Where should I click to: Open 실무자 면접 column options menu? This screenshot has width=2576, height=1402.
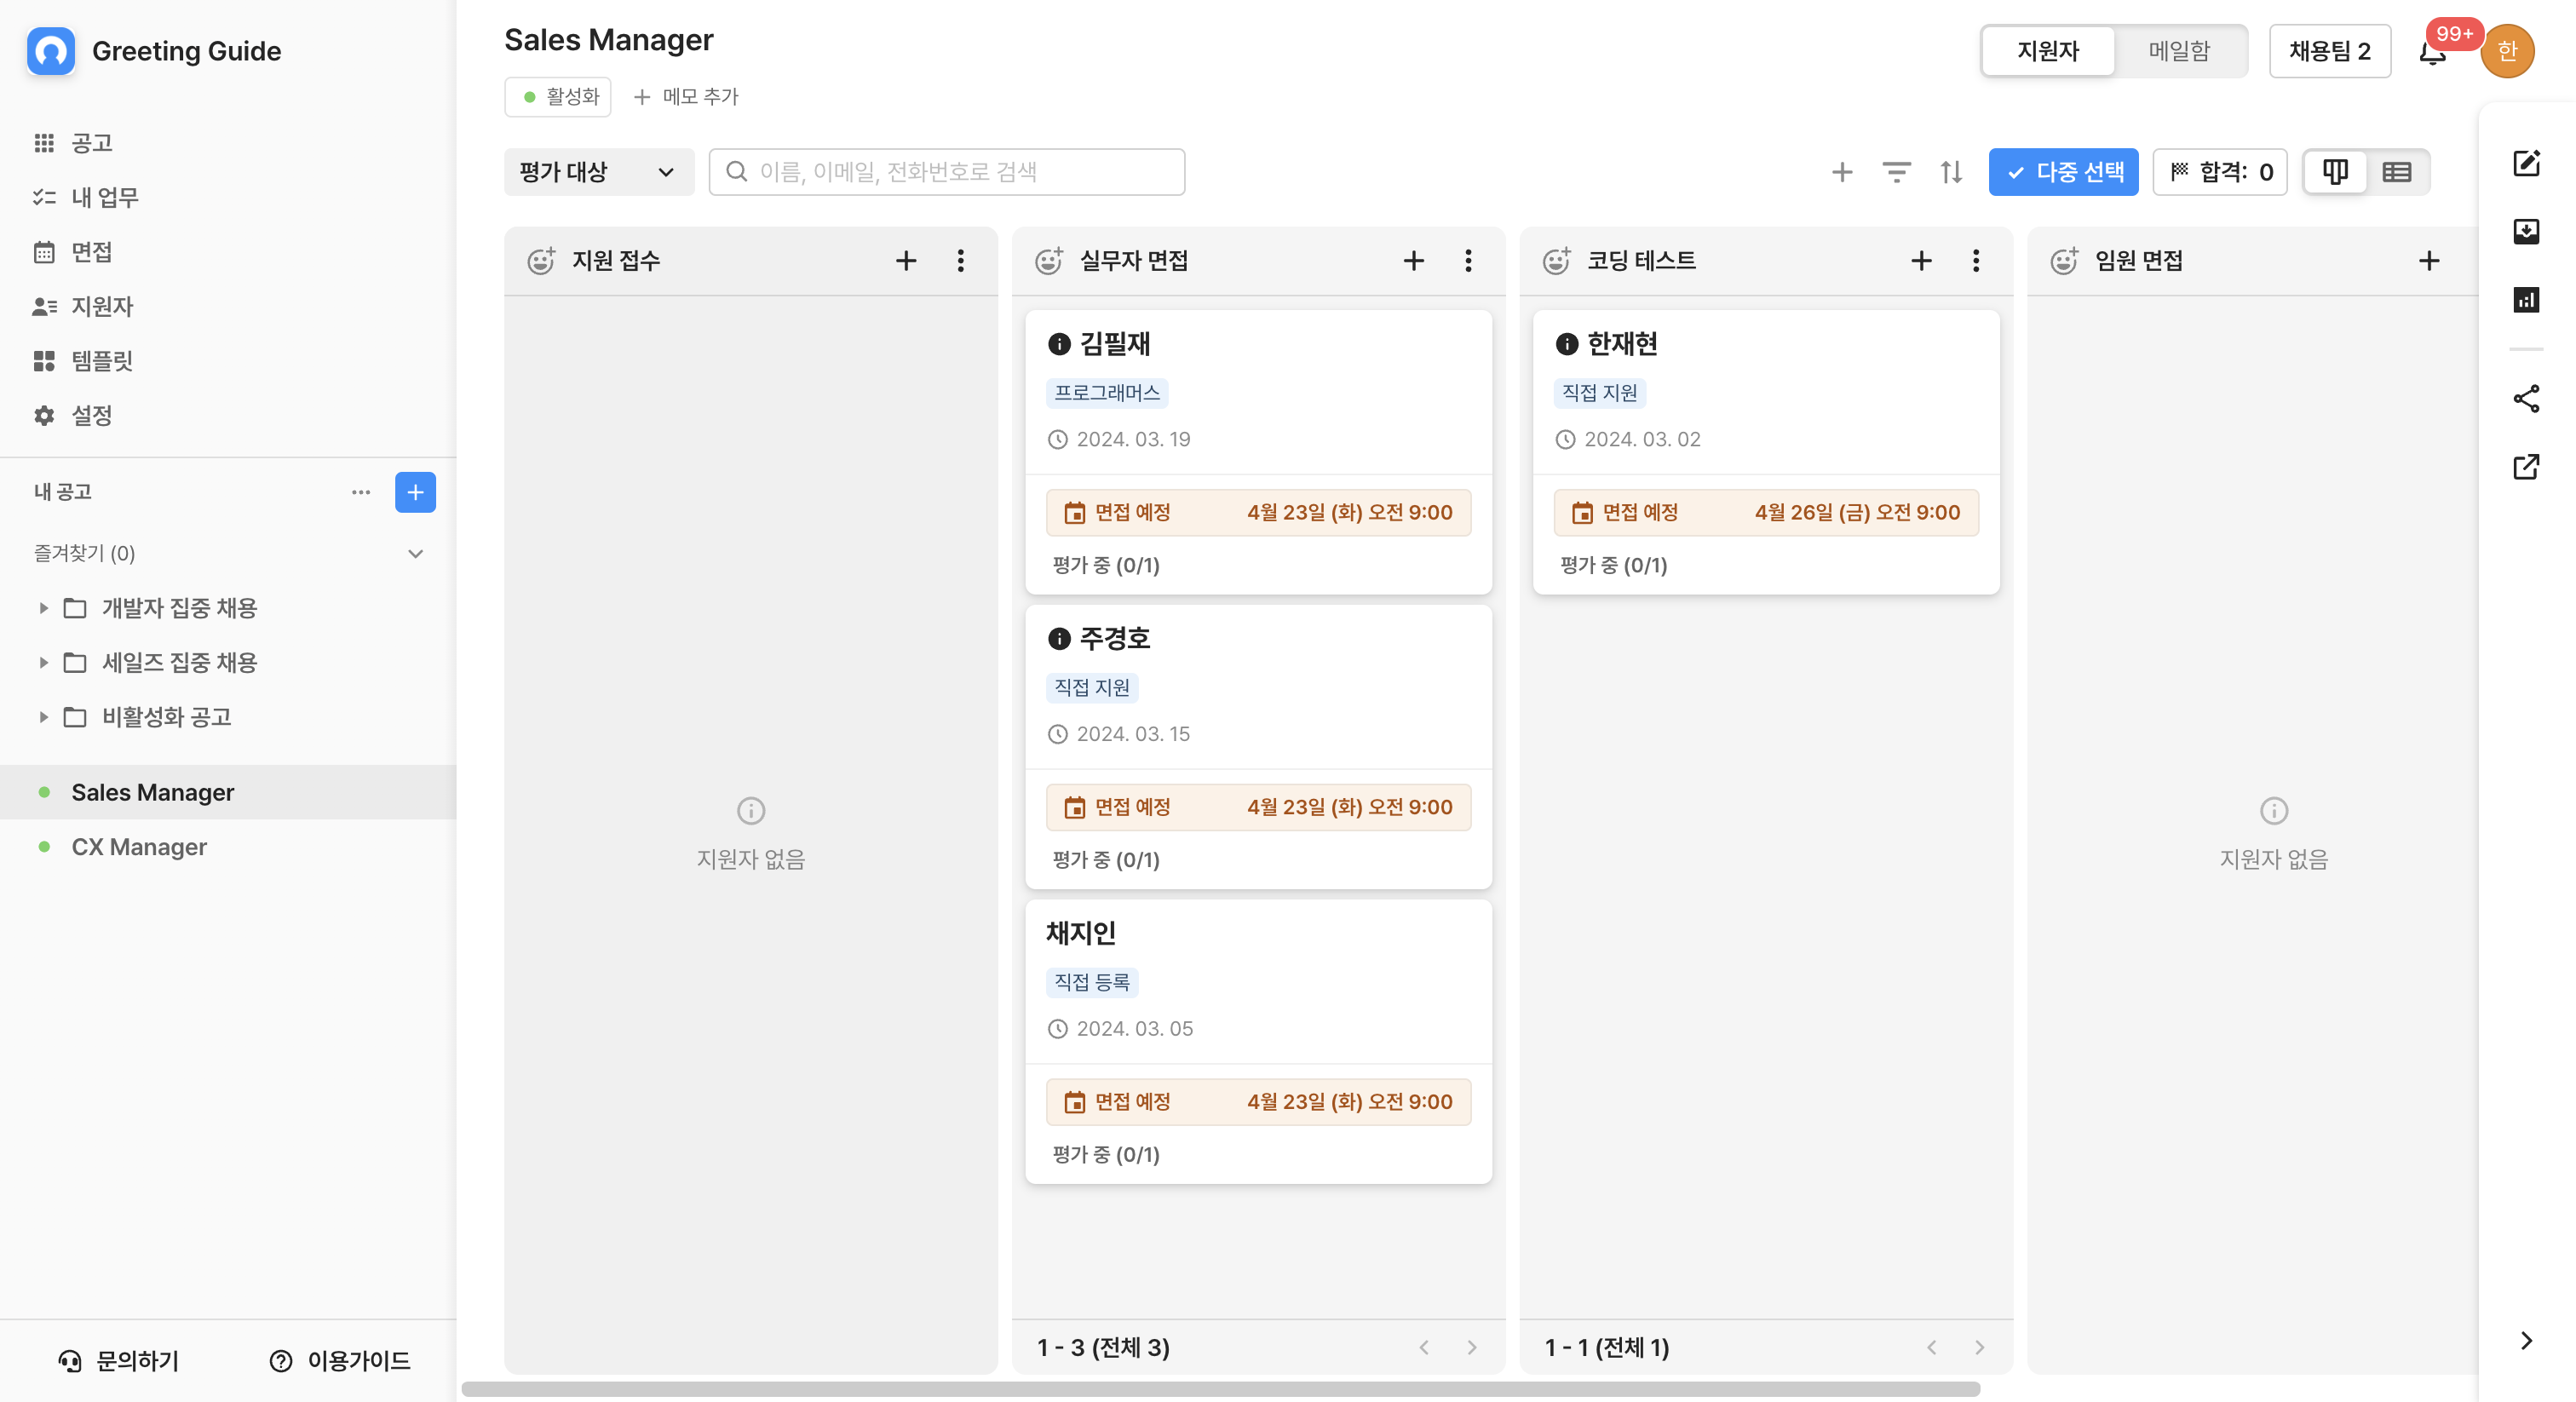click(1468, 261)
